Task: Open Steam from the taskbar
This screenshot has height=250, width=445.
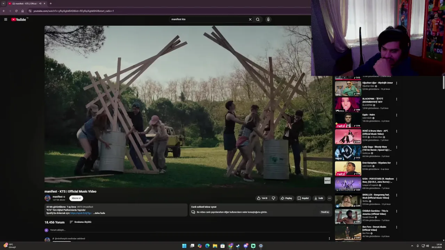Action: pyautogui.click(x=238, y=246)
